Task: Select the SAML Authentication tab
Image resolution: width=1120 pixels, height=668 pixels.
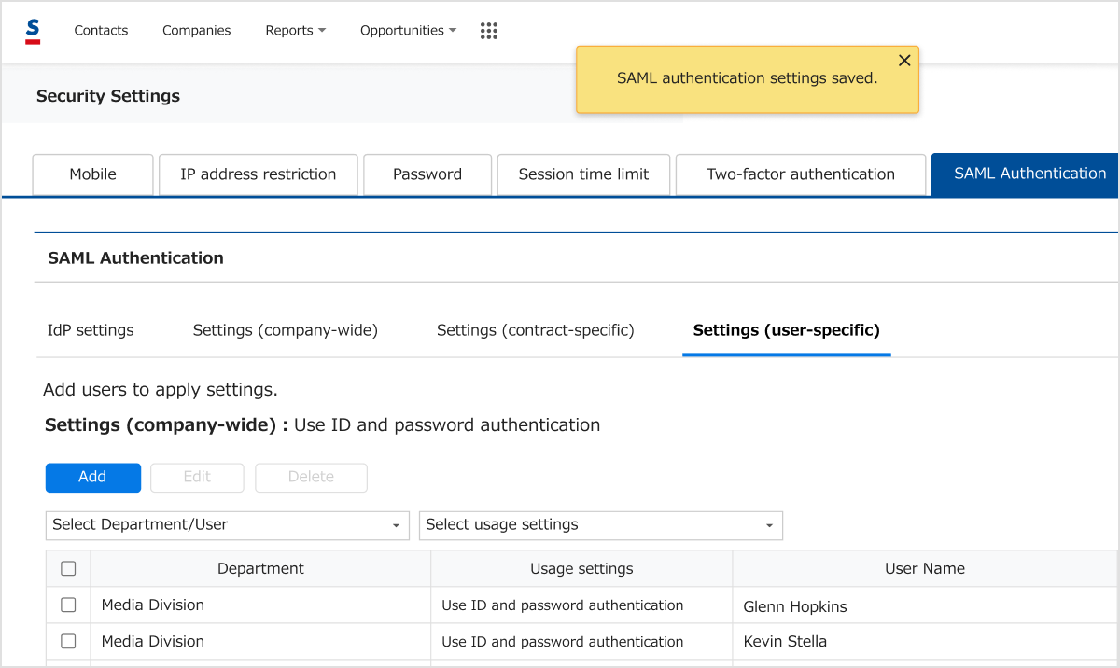Action: click(x=1025, y=174)
